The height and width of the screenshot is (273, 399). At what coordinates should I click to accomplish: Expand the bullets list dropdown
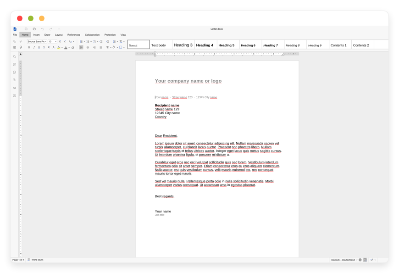click(84, 41)
